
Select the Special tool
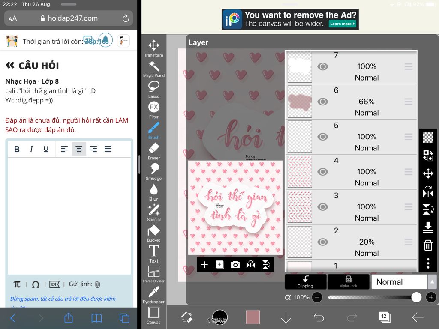[x=154, y=212]
